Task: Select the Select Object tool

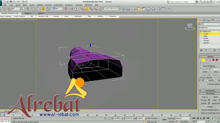Action: 24,9
